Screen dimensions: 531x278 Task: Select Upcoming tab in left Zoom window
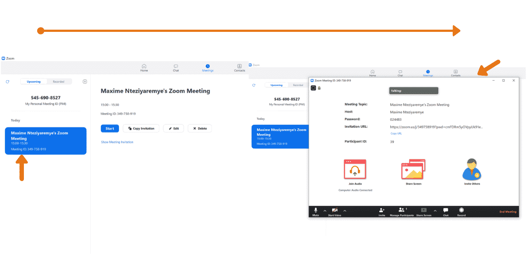point(34,81)
